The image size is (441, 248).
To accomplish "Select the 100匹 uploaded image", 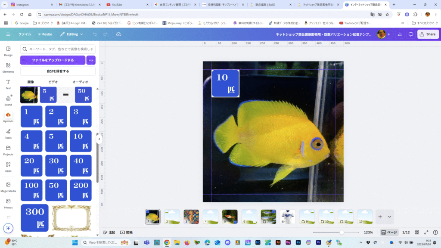I will click(x=31, y=190).
